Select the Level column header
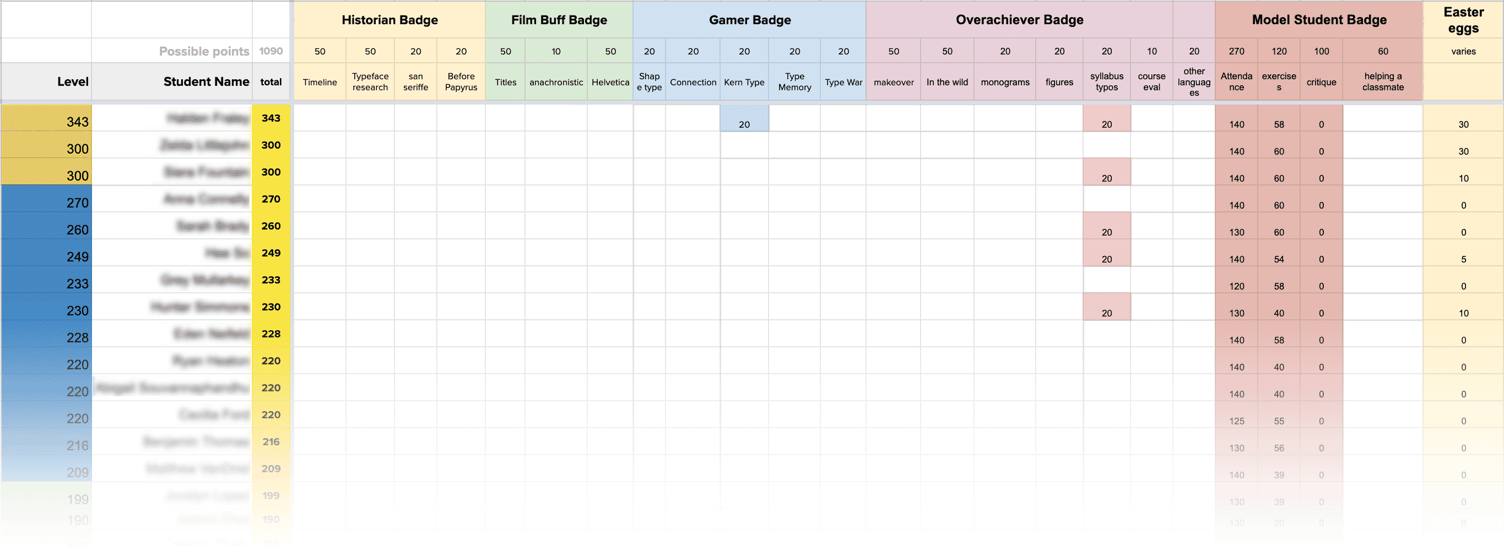 coord(46,81)
